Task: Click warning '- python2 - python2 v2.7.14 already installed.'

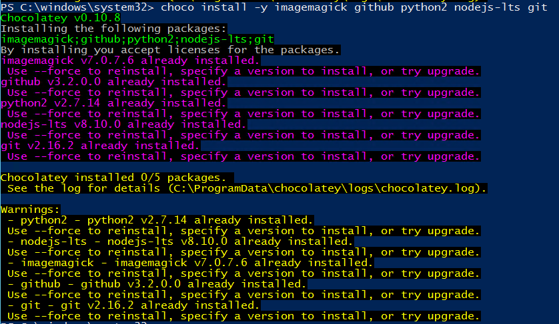Action: [160, 220]
